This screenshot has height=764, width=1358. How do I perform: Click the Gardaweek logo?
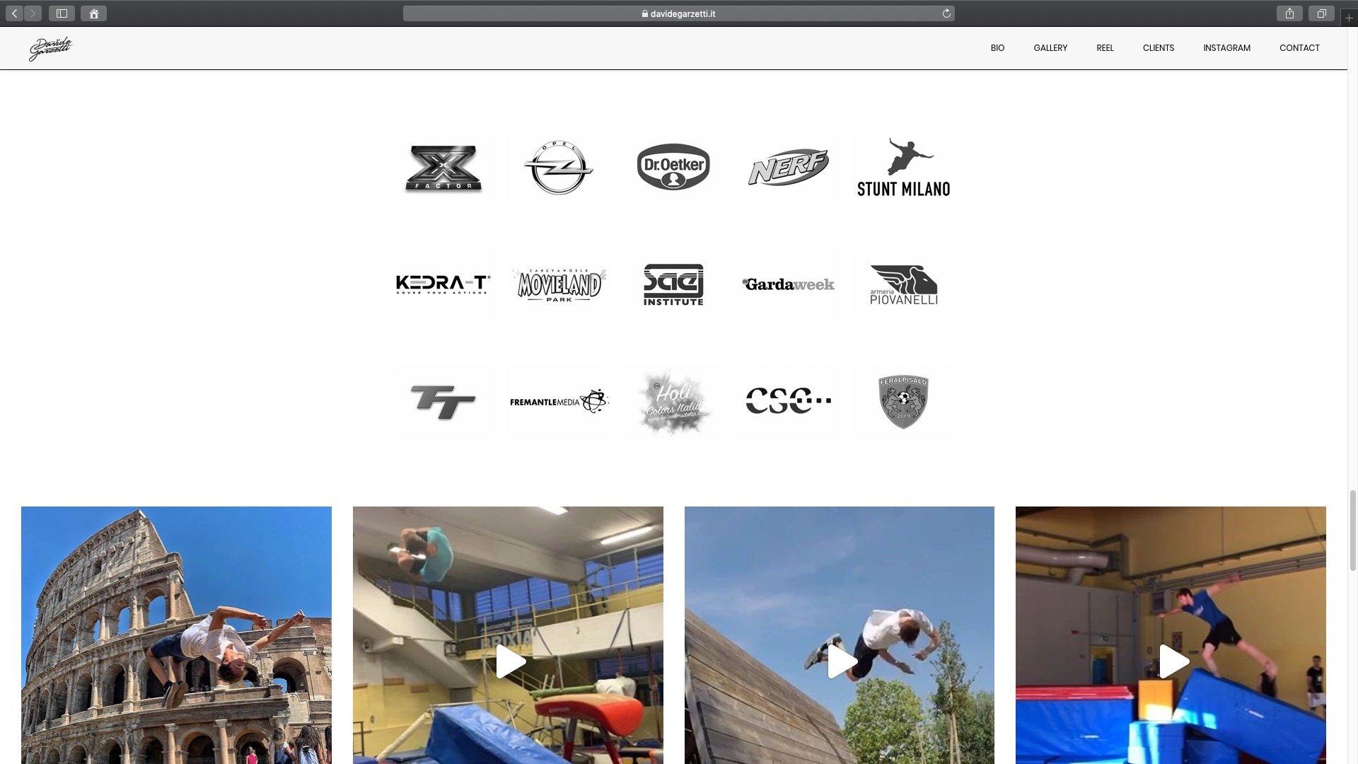click(789, 284)
